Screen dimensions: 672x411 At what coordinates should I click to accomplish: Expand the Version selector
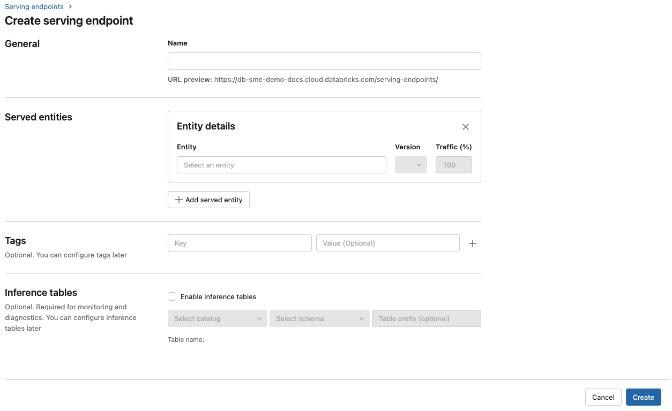(x=410, y=165)
